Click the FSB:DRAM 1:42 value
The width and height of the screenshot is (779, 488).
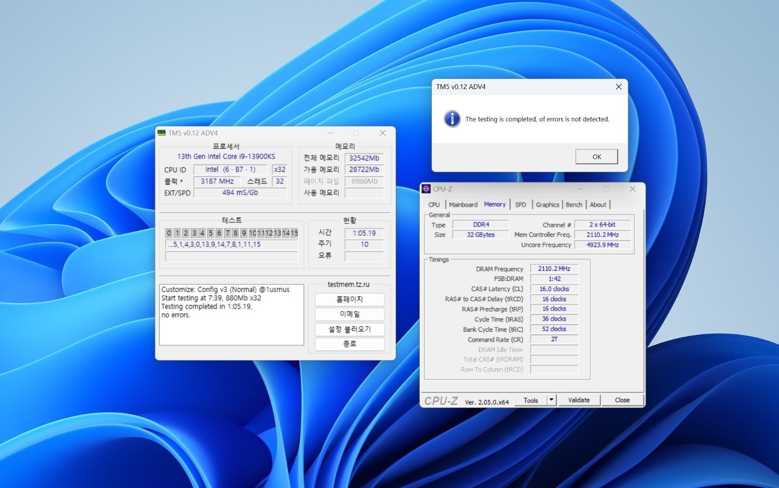[x=554, y=279]
